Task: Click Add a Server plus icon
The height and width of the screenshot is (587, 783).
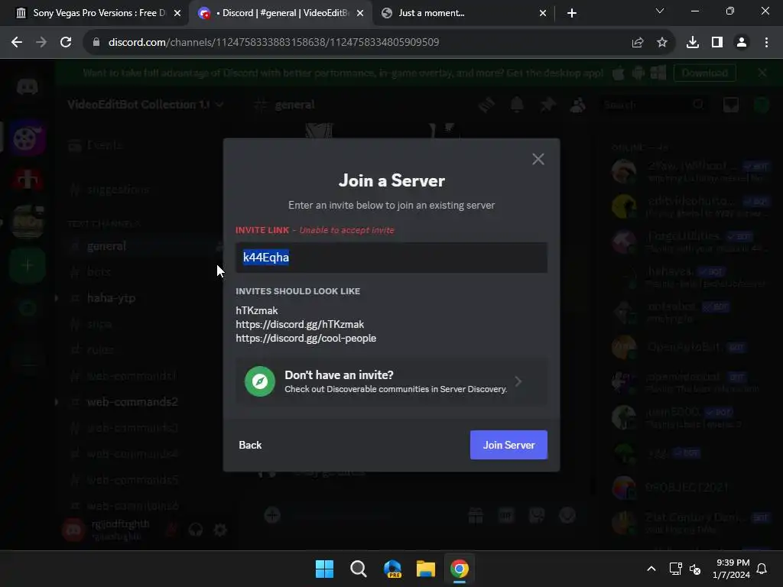Action: coord(27,265)
